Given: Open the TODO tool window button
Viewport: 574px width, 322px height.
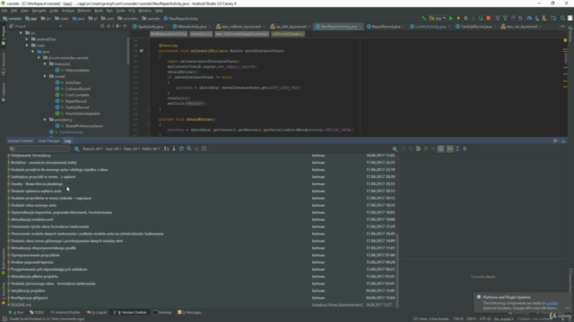Looking at the screenshot, I should click(37, 312).
